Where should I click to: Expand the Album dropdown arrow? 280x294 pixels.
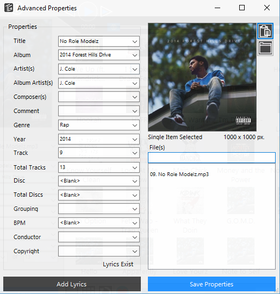pos(135,55)
